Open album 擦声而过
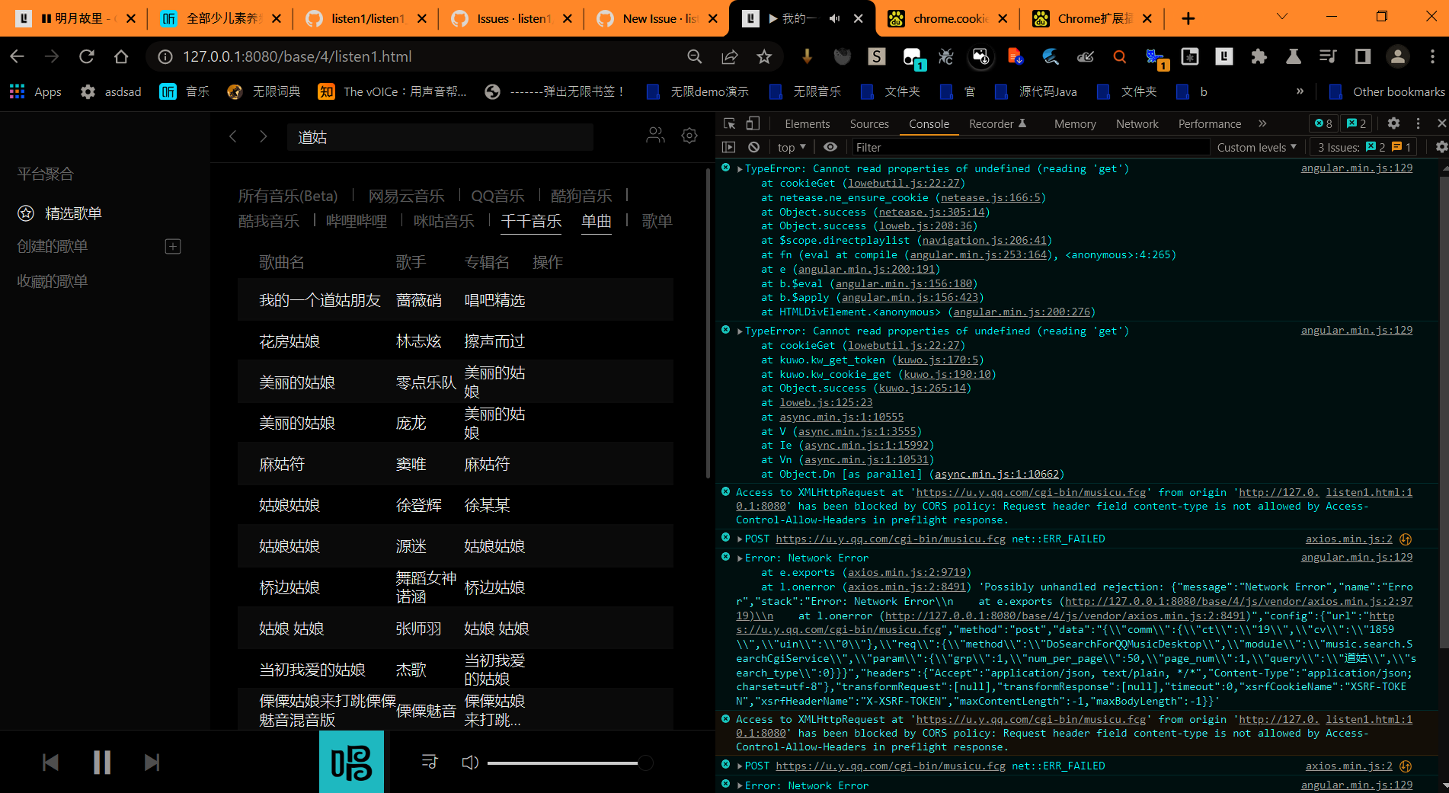The image size is (1449, 793). (494, 342)
